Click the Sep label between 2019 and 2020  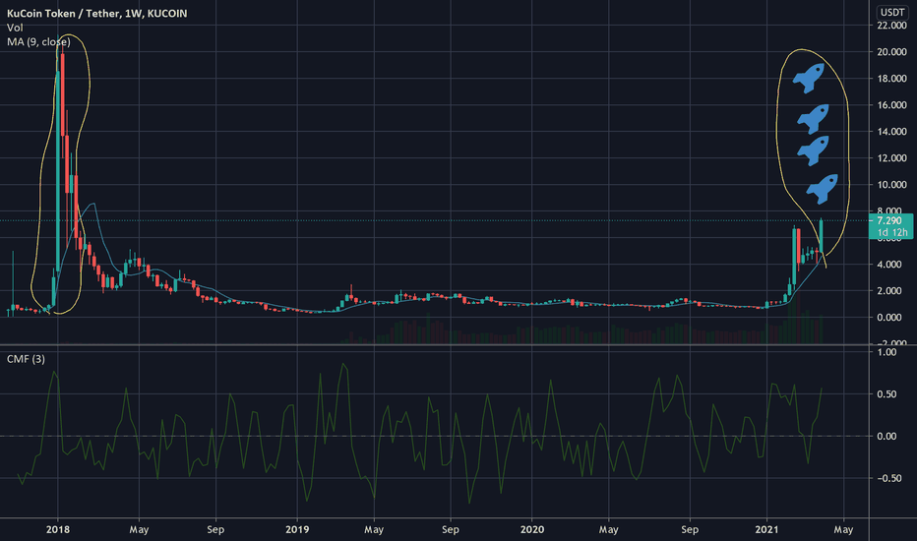tap(450, 529)
